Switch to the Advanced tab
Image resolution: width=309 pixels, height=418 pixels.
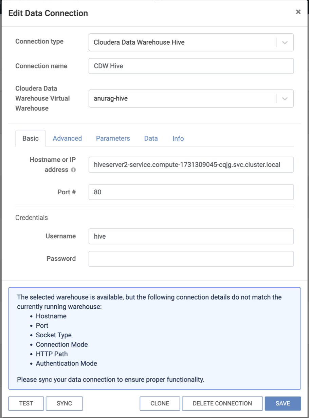tap(67, 139)
